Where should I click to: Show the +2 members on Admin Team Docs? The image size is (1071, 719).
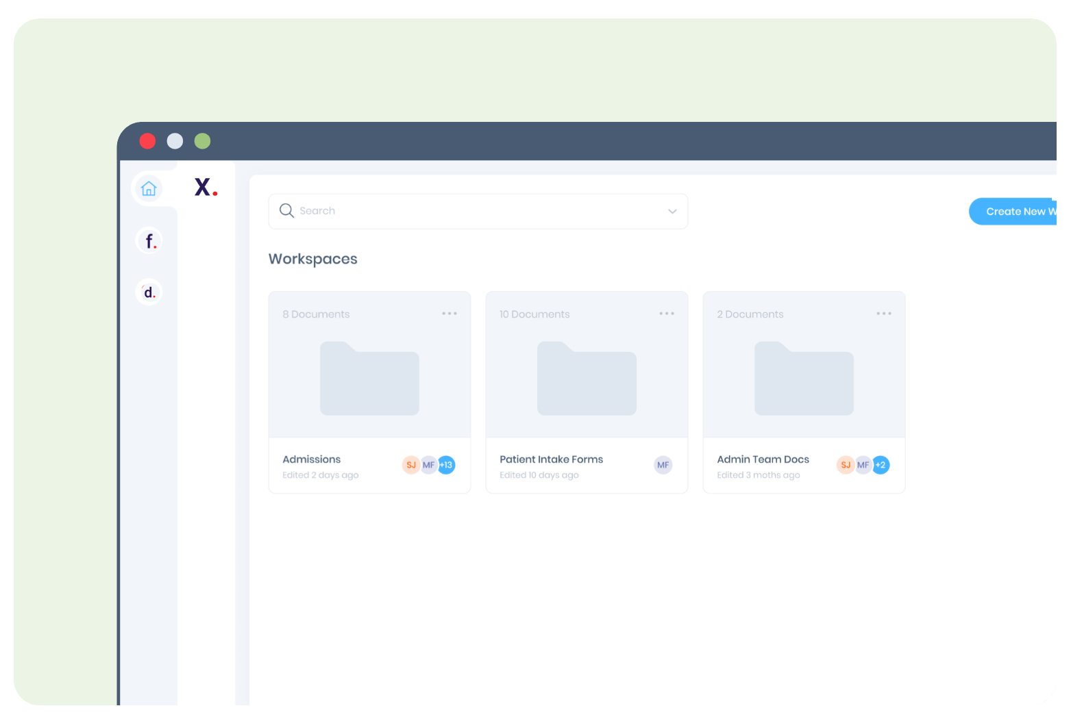(881, 465)
